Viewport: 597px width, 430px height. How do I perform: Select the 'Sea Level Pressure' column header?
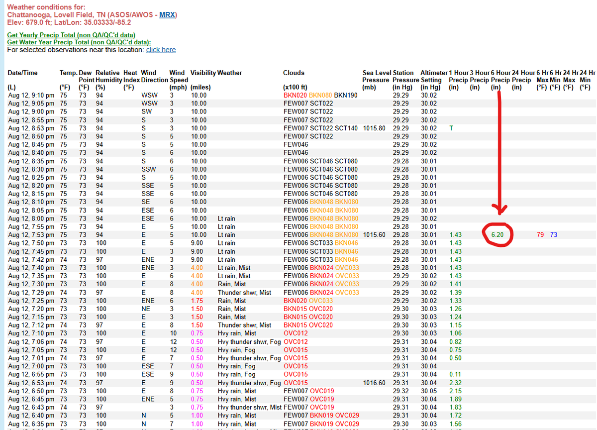(x=377, y=76)
